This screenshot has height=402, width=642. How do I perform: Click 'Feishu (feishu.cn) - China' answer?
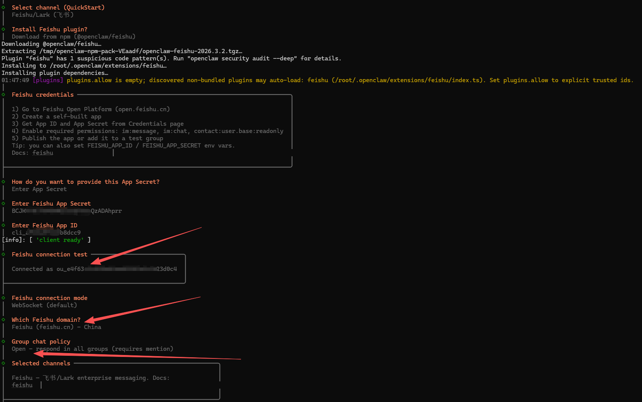(x=57, y=327)
